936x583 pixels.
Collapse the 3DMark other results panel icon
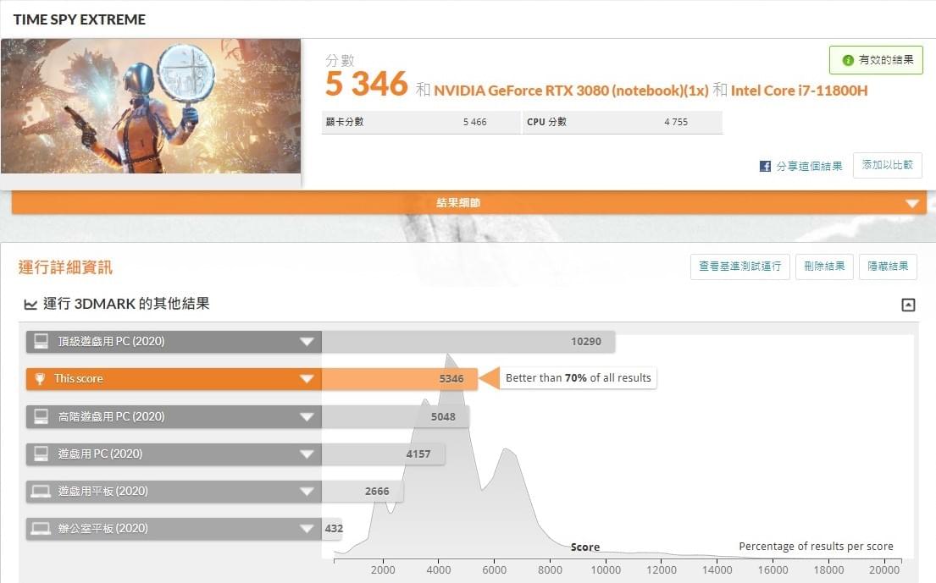(908, 305)
